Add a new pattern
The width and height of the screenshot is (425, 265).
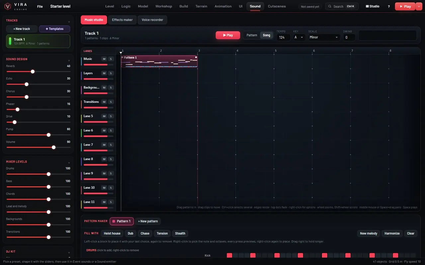click(x=148, y=221)
